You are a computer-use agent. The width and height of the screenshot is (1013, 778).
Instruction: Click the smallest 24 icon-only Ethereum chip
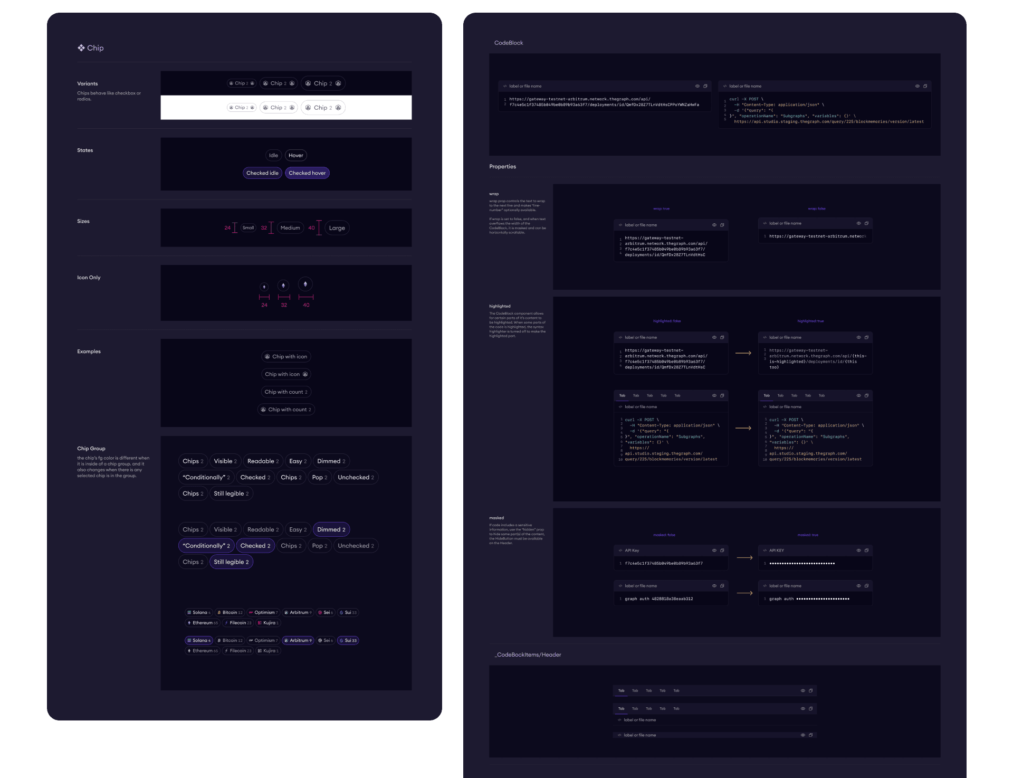264,287
